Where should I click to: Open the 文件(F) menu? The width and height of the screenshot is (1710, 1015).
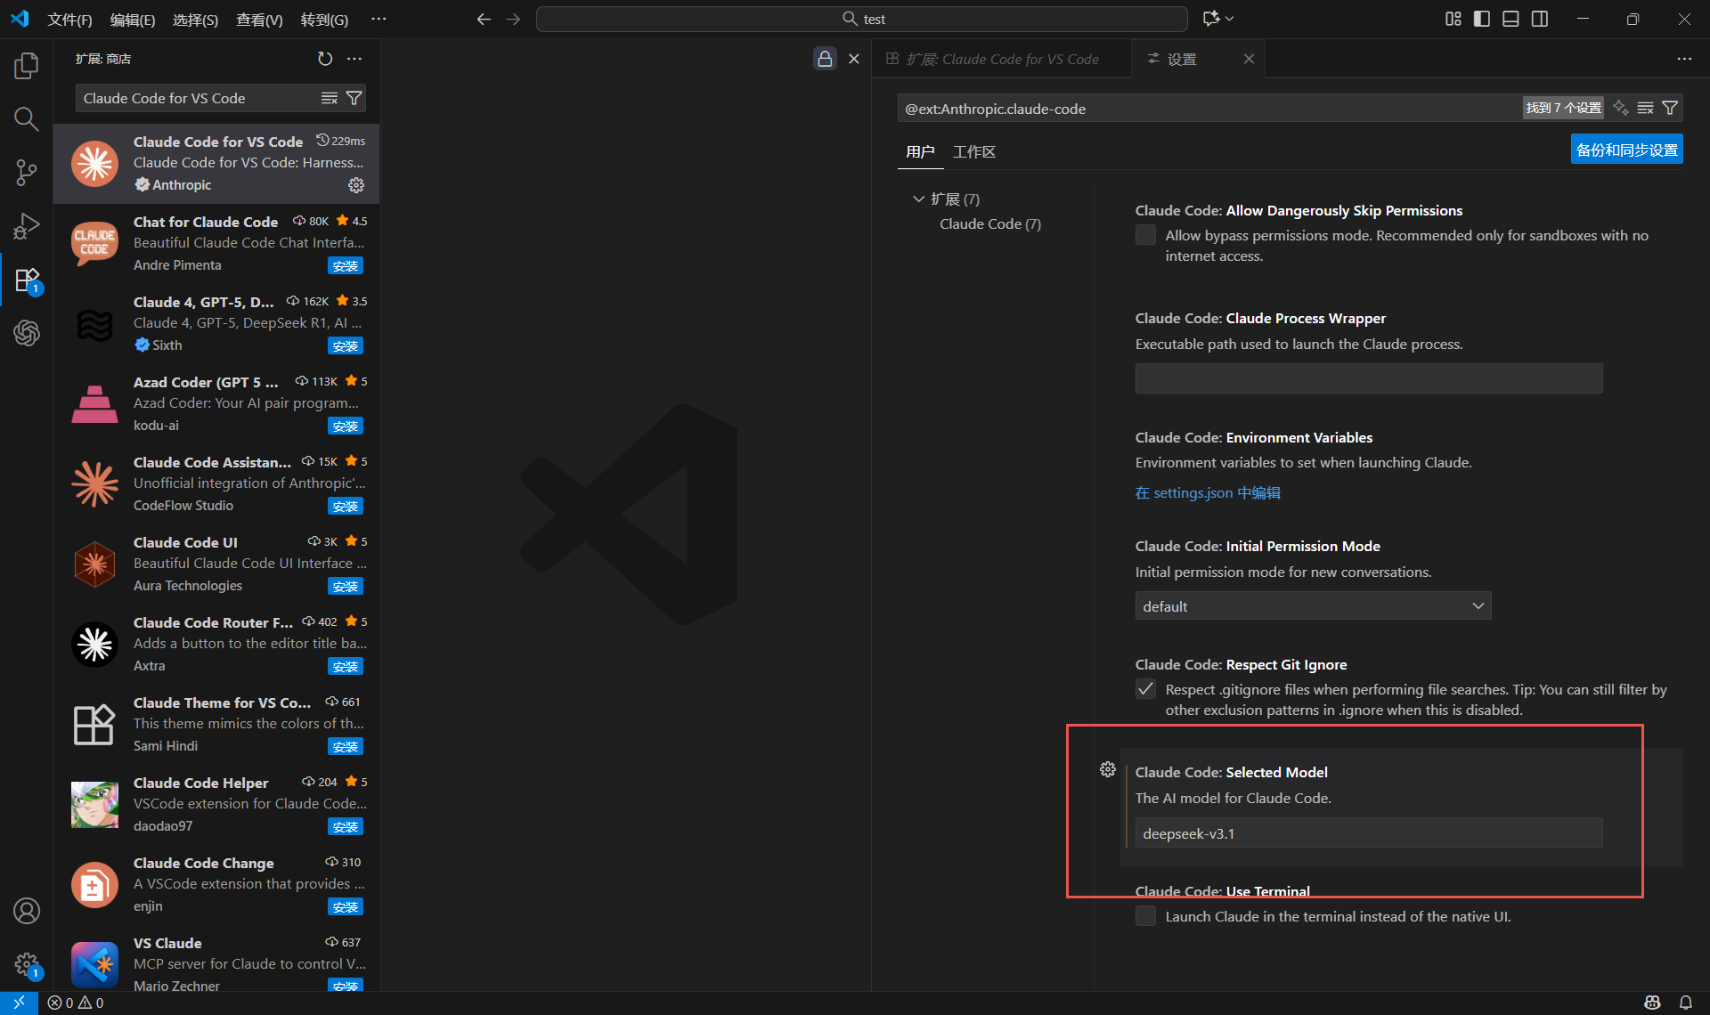(69, 19)
